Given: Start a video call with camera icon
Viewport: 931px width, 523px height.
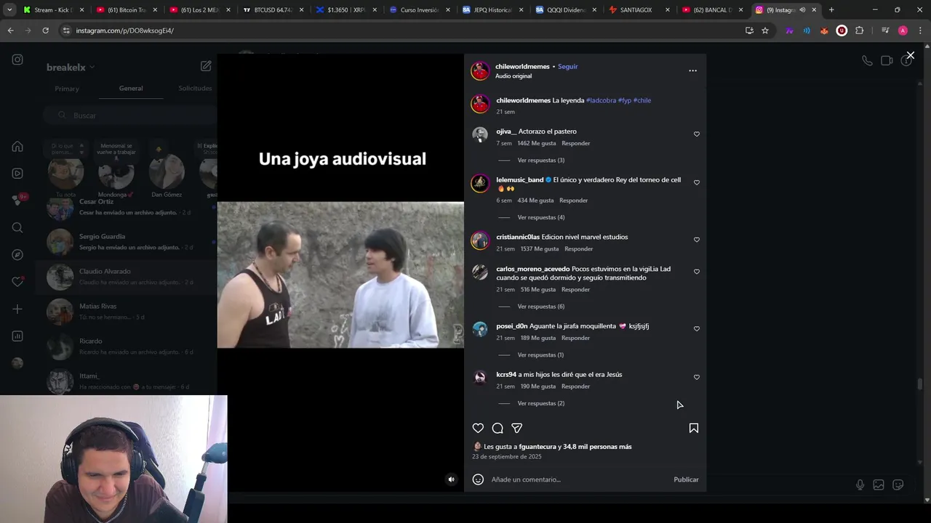Looking at the screenshot, I should [887, 61].
